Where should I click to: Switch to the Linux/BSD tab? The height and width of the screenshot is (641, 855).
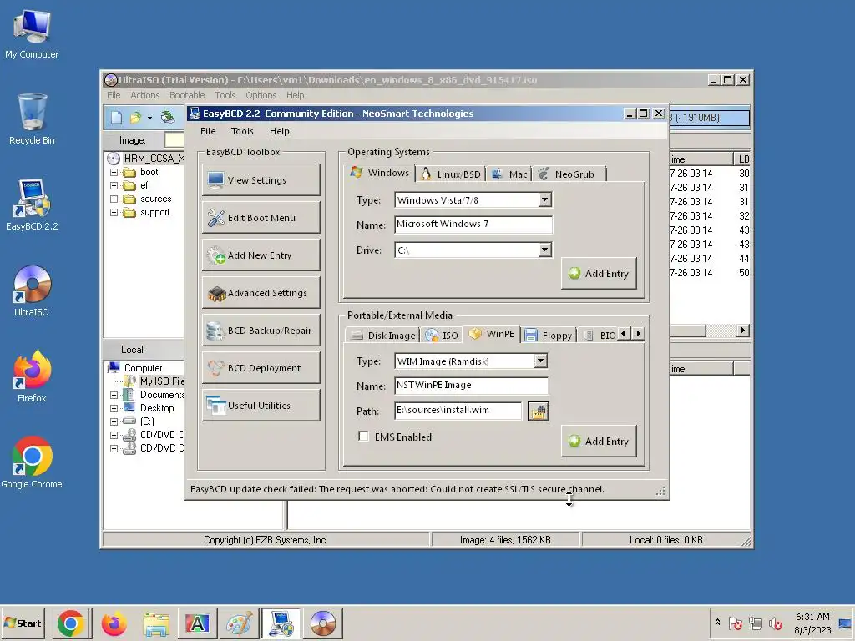click(451, 174)
